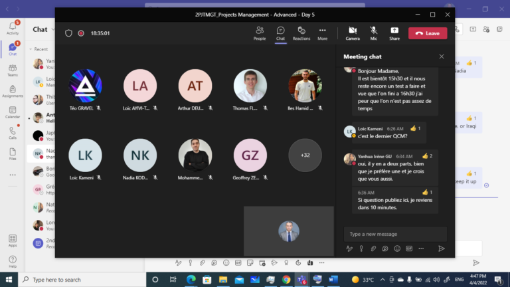Open Teams in the sidebar
This screenshot has width=510, height=287.
click(x=13, y=70)
